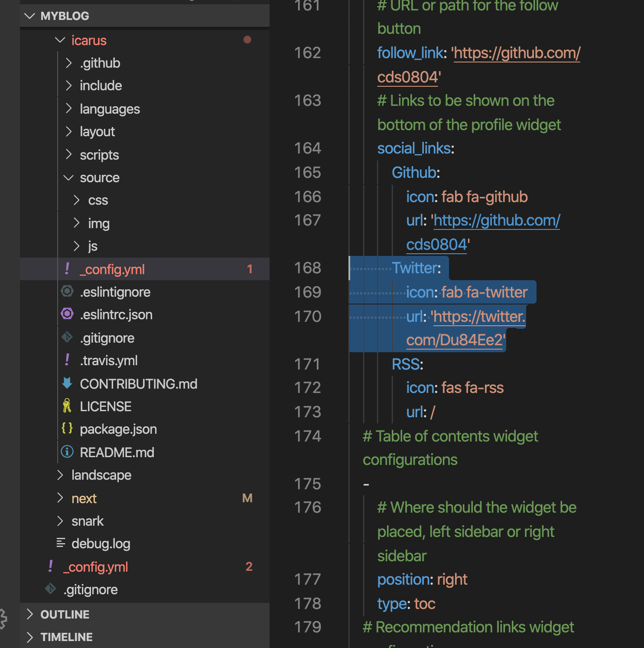The height and width of the screenshot is (648, 644).
Task: Expand the img folder chevron
Action: 77,223
